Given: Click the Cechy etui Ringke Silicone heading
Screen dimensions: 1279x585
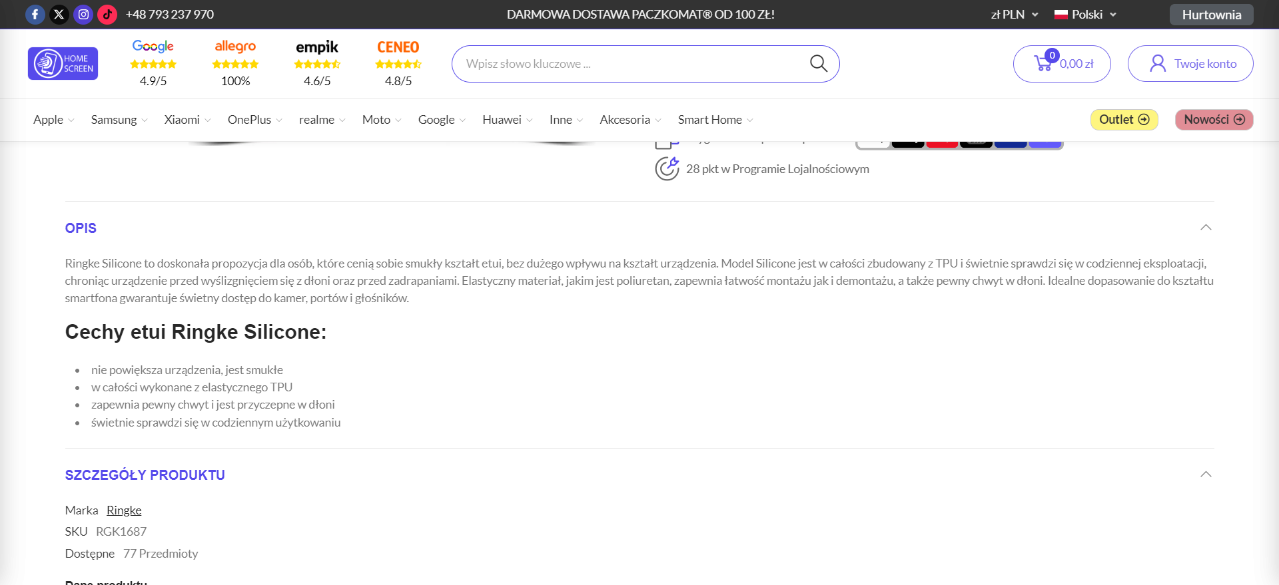Looking at the screenshot, I should [196, 332].
